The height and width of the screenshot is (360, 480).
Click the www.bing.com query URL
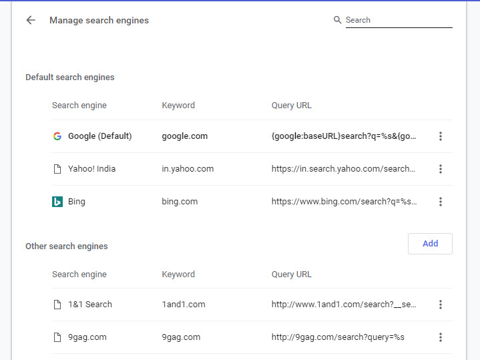click(x=344, y=202)
